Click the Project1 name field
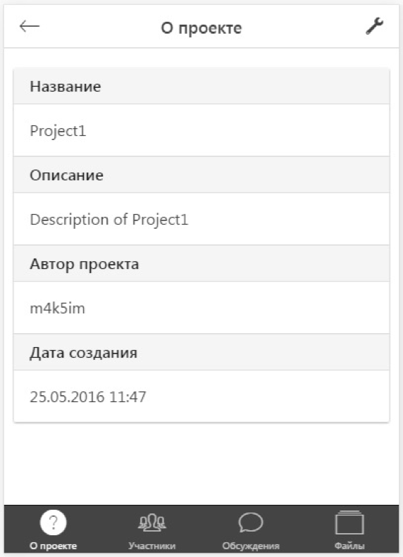 (x=201, y=130)
